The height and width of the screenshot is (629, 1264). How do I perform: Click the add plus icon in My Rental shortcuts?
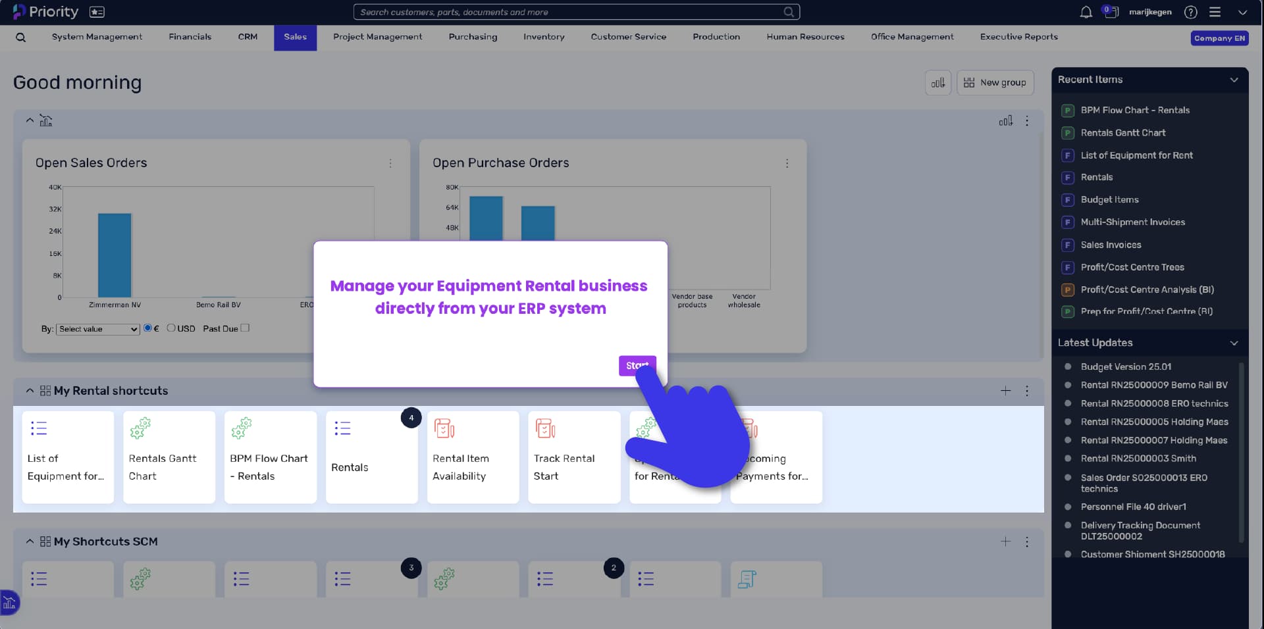point(1005,391)
